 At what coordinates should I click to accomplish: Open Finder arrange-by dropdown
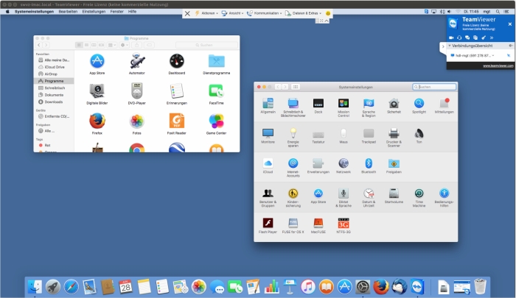point(112,45)
